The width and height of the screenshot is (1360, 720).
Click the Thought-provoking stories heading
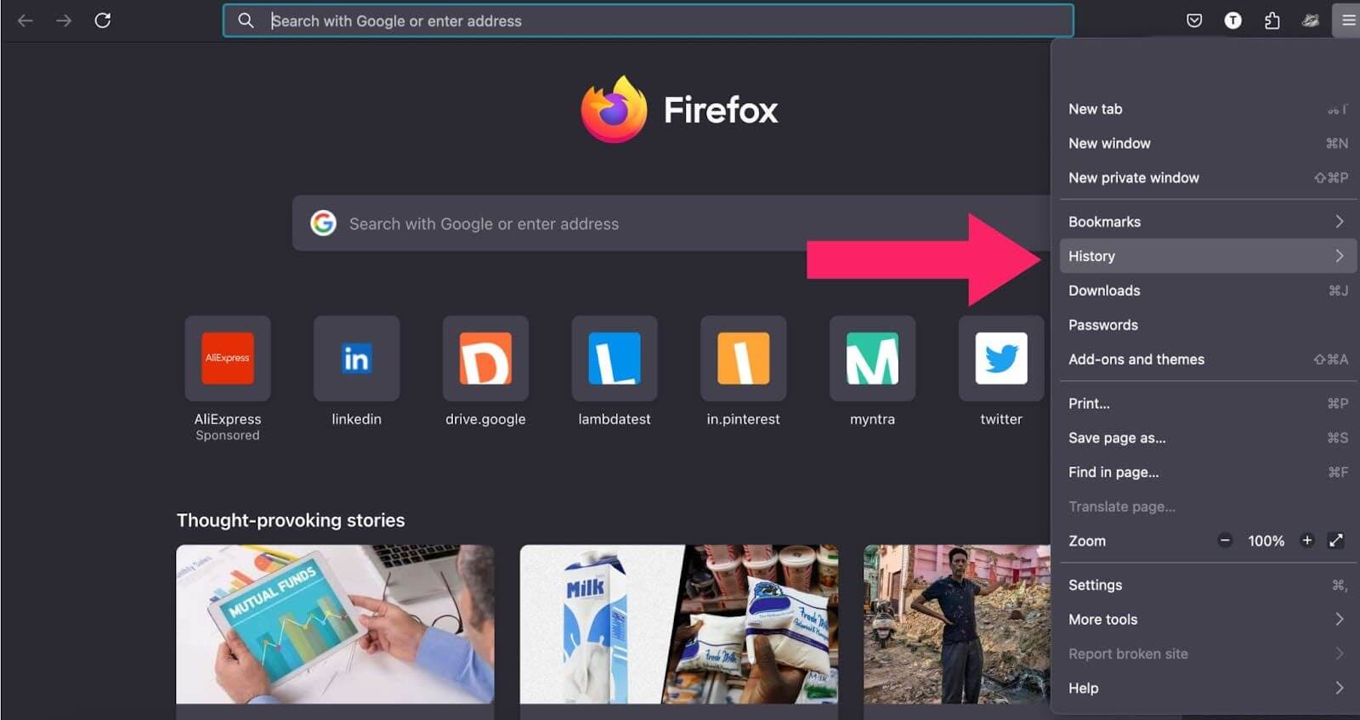click(x=291, y=520)
